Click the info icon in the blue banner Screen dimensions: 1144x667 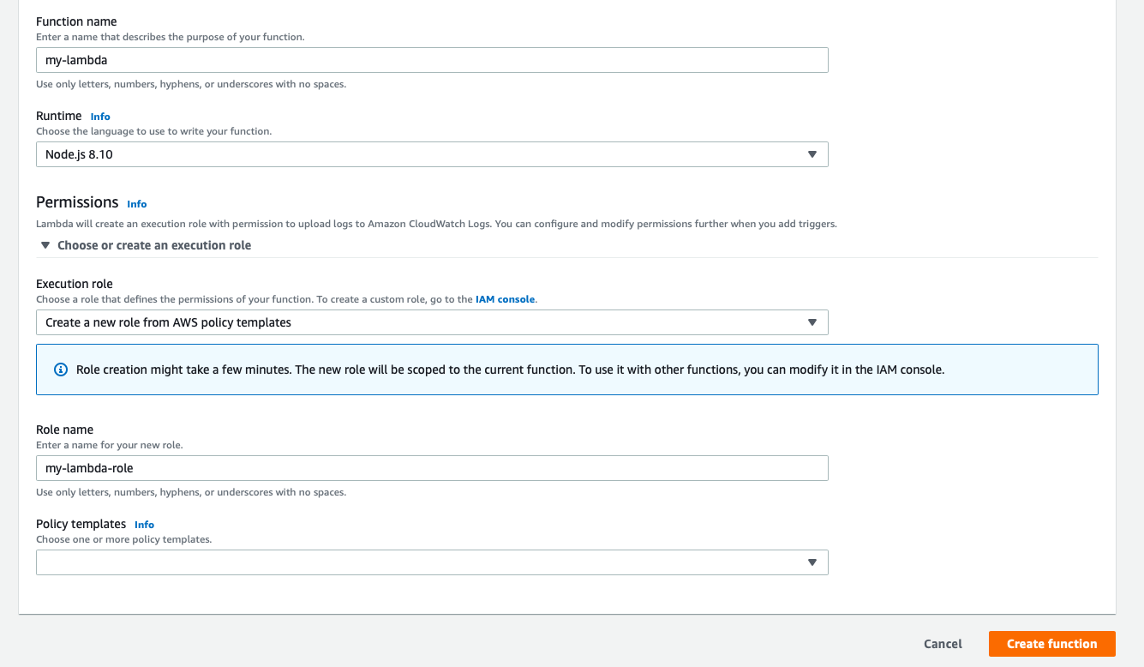tap(61, 370)
